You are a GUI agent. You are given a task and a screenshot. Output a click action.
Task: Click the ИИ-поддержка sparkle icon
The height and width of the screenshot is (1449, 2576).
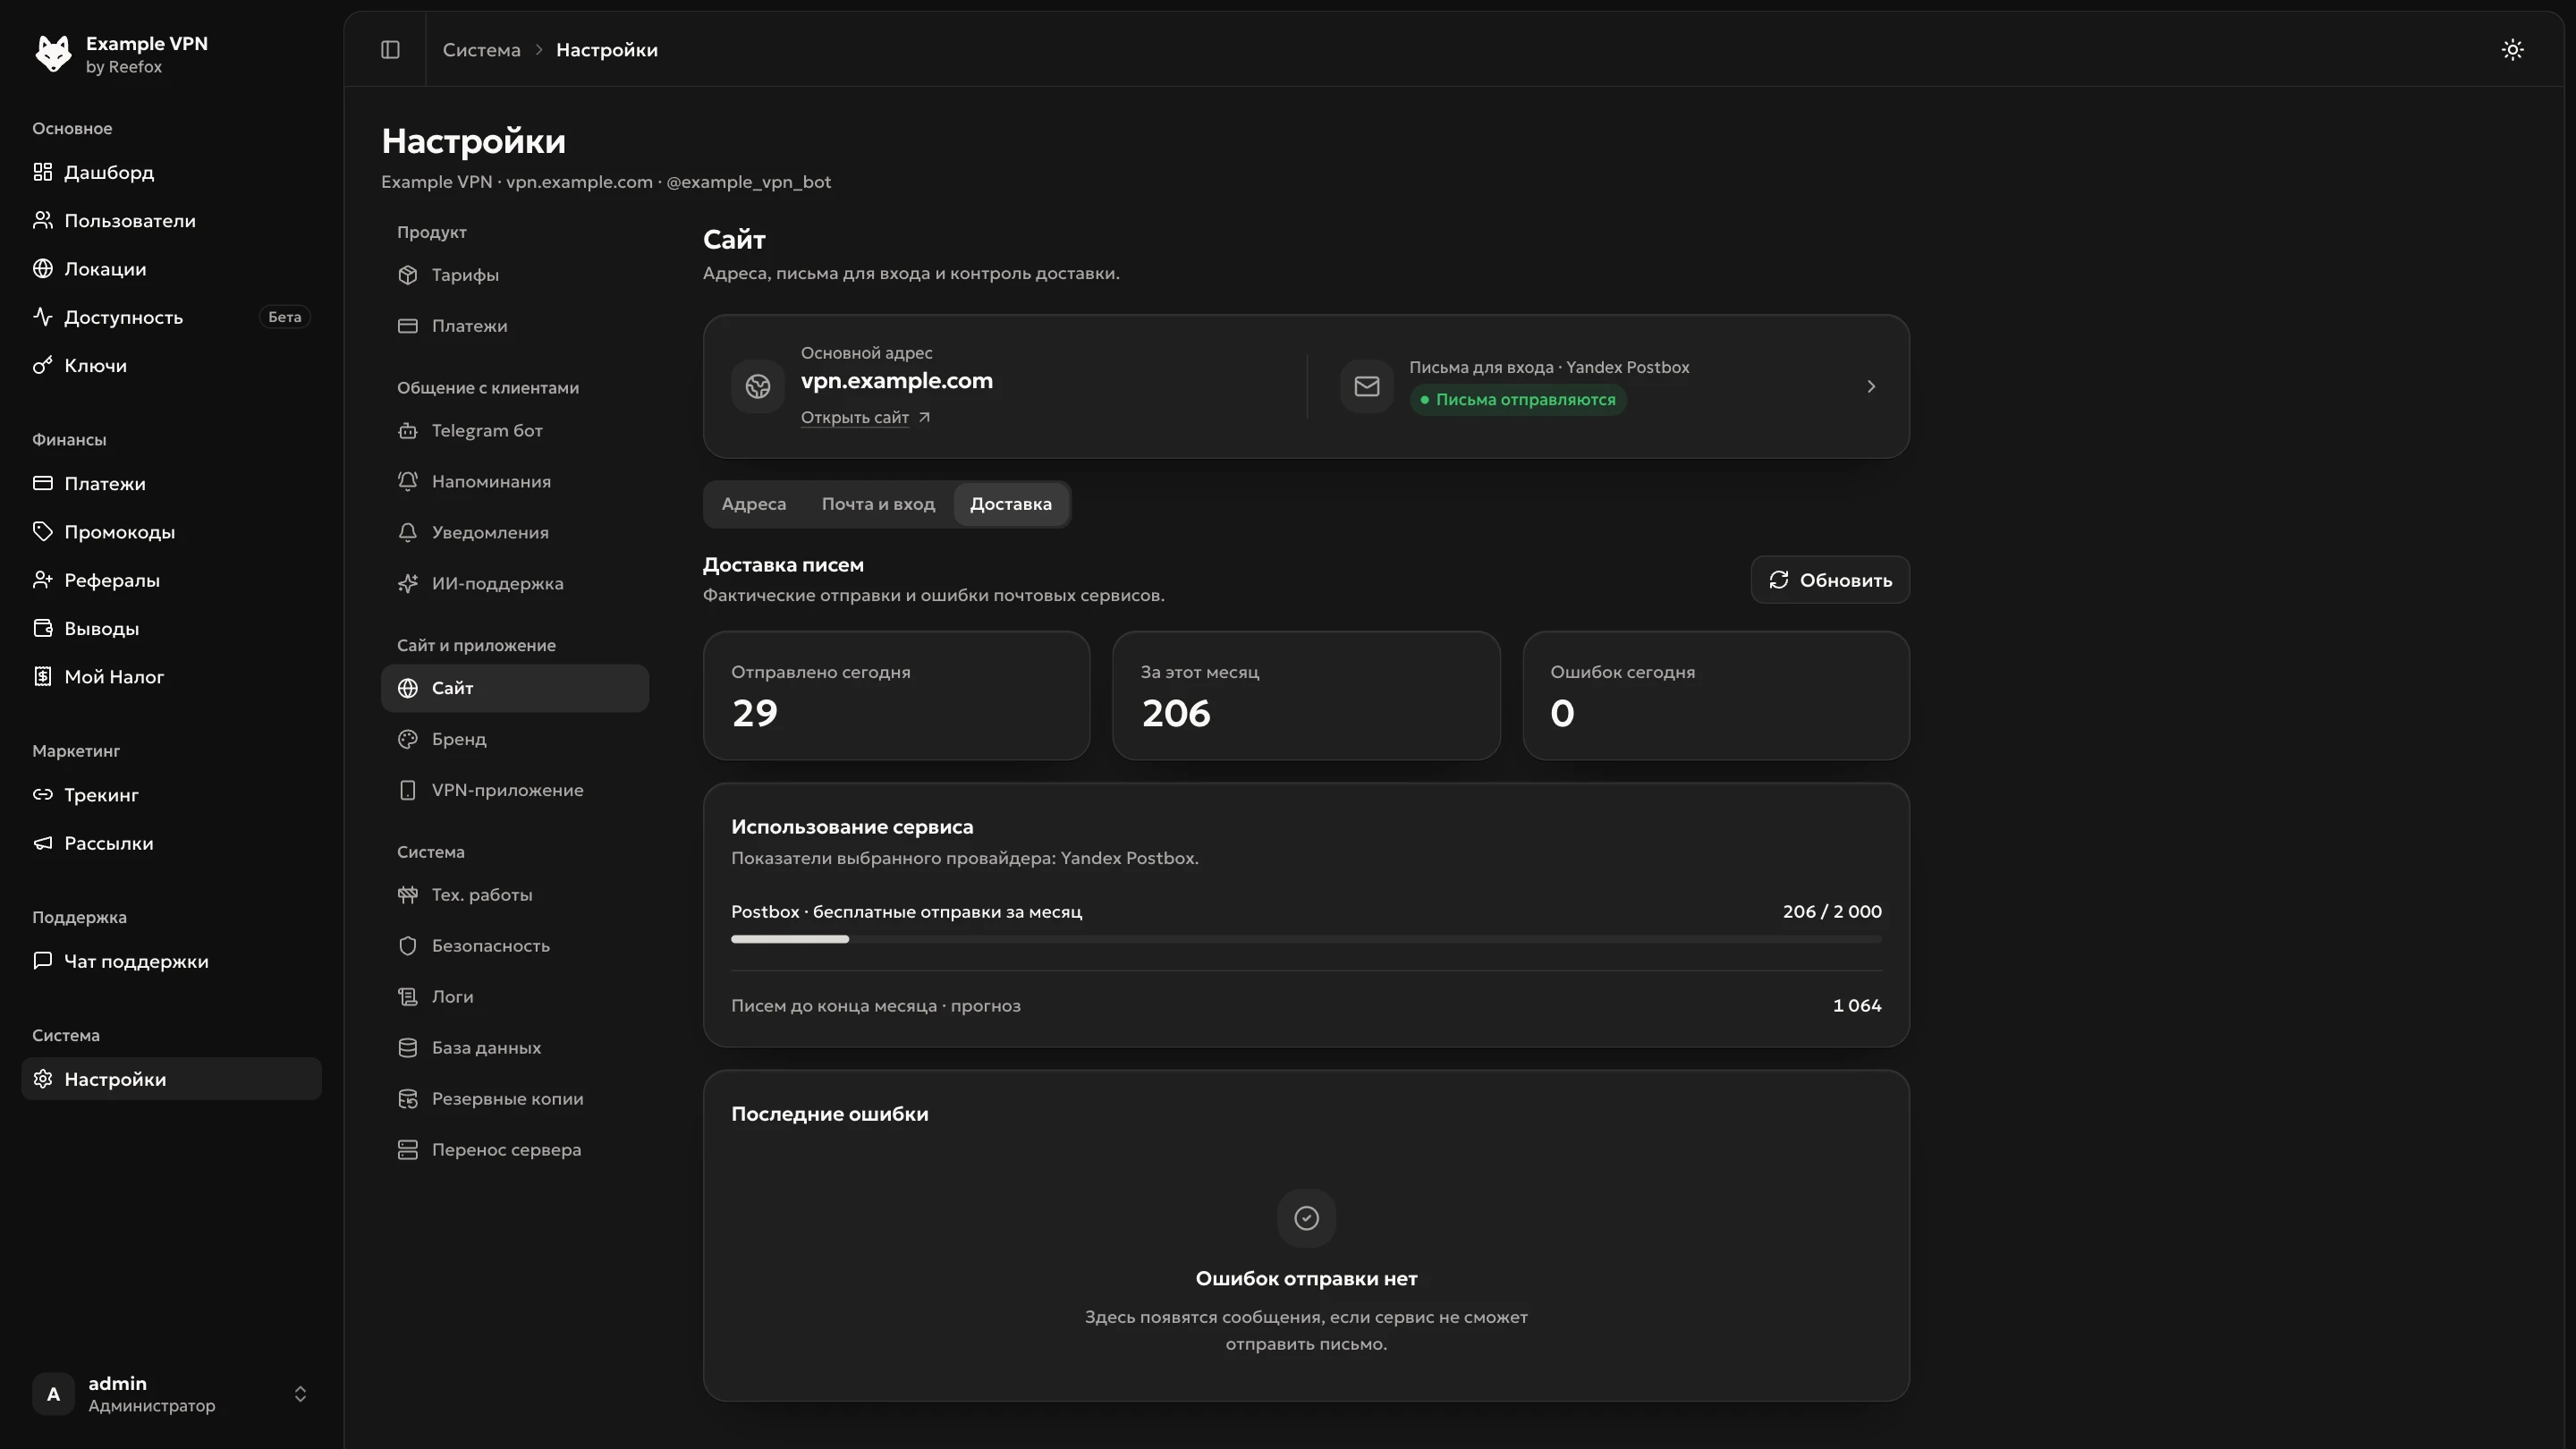coord(407,584)
